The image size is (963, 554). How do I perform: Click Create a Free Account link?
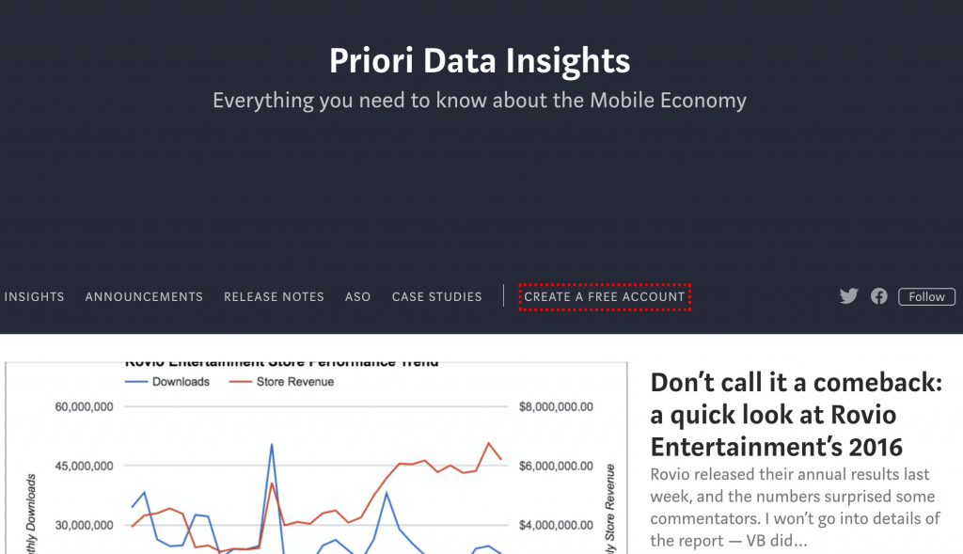click(x=605, y=296)
